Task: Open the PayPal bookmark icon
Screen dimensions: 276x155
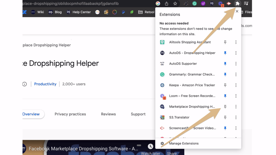Action: tap(123, 12)
